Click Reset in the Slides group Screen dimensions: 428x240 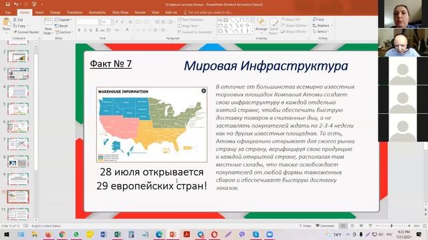click(x=62, y=25)
